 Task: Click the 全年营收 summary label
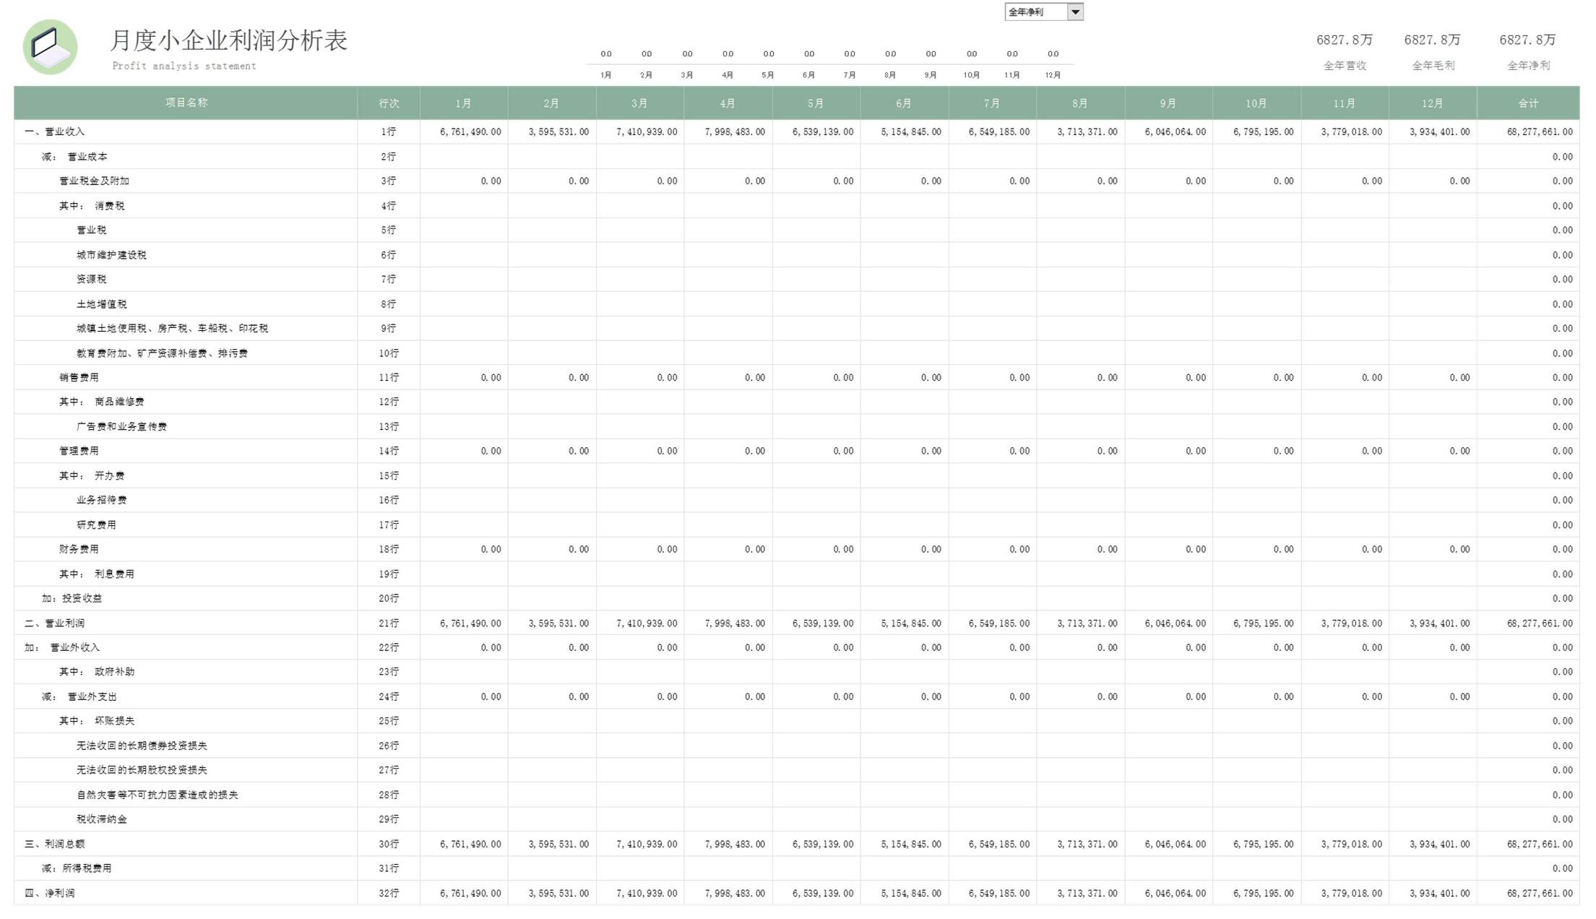[1345, 66]
